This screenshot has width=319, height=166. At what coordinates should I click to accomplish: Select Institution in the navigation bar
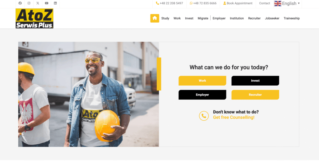tap(237, 18)
